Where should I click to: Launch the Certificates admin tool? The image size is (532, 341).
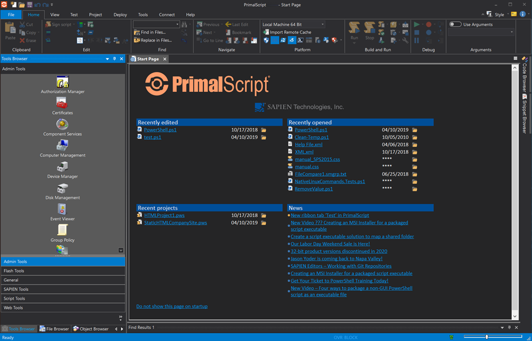pyautogui.click(x=62, y=106)
